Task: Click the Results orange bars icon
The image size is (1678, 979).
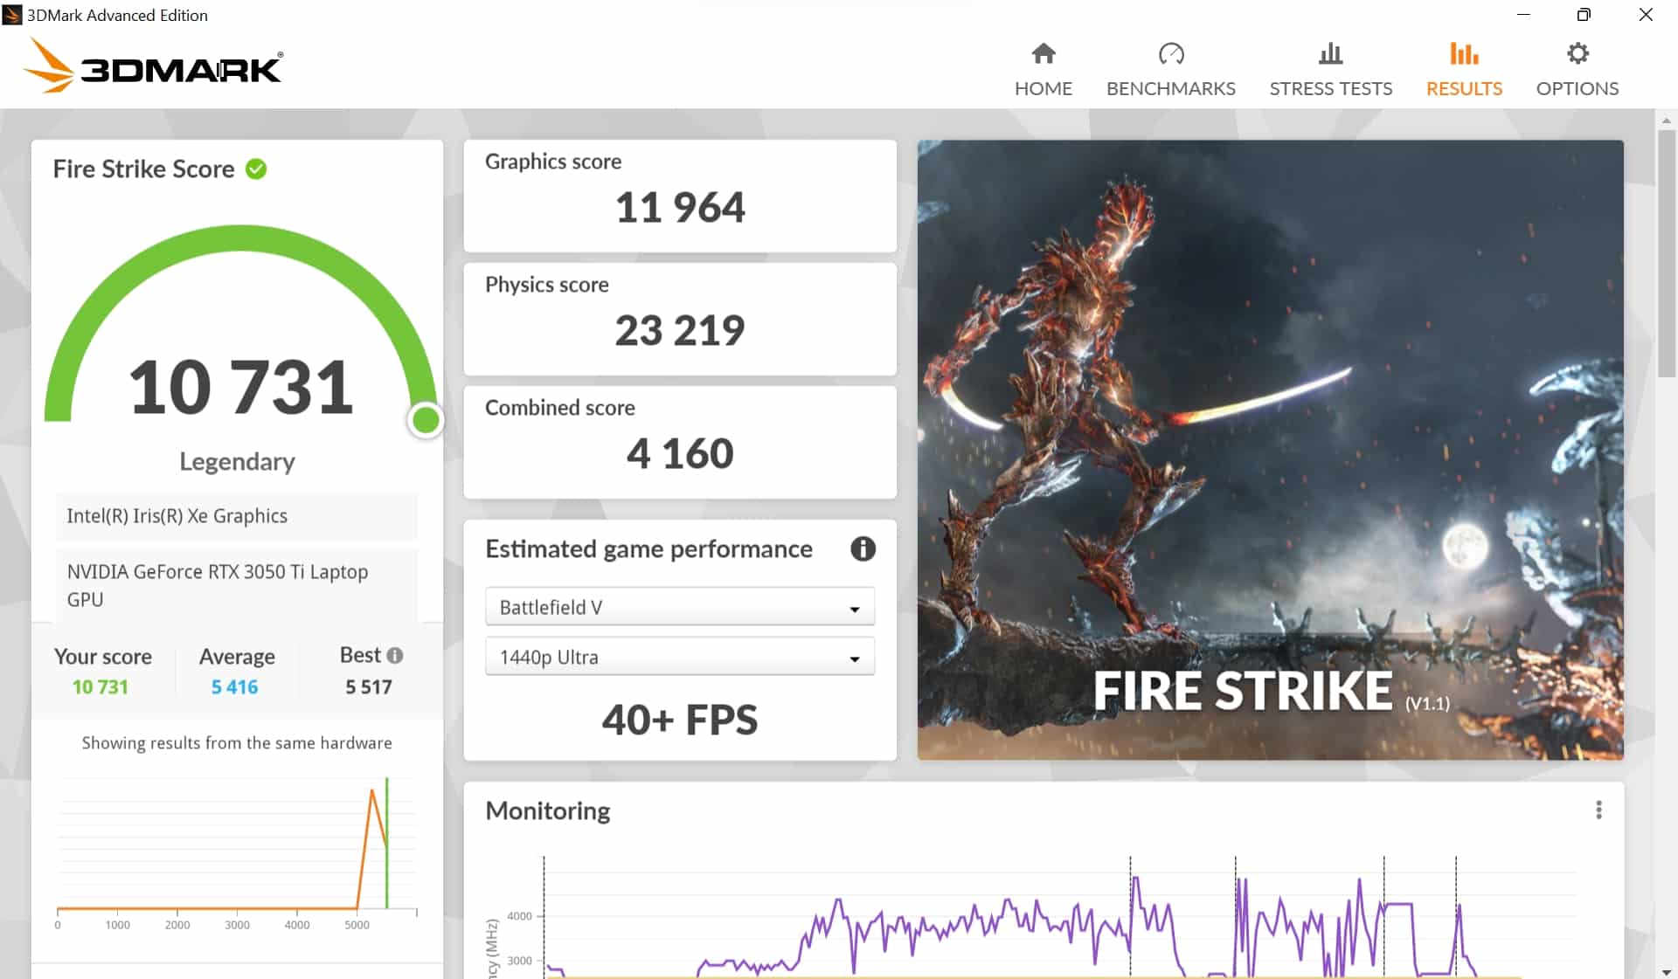Action: pyautogui.click(x=1464, y=54)
